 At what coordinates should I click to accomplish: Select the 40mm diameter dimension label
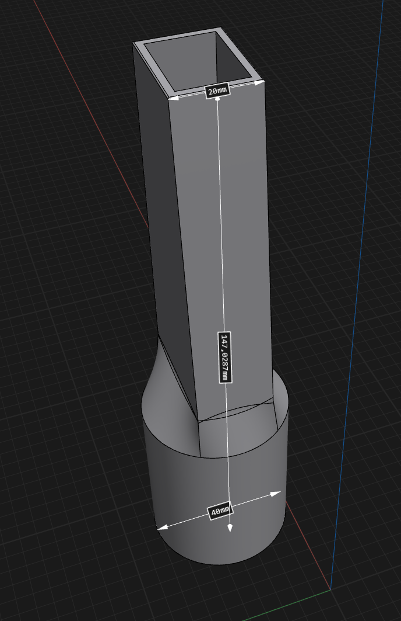pyautogui.click(x=220, y=511)
